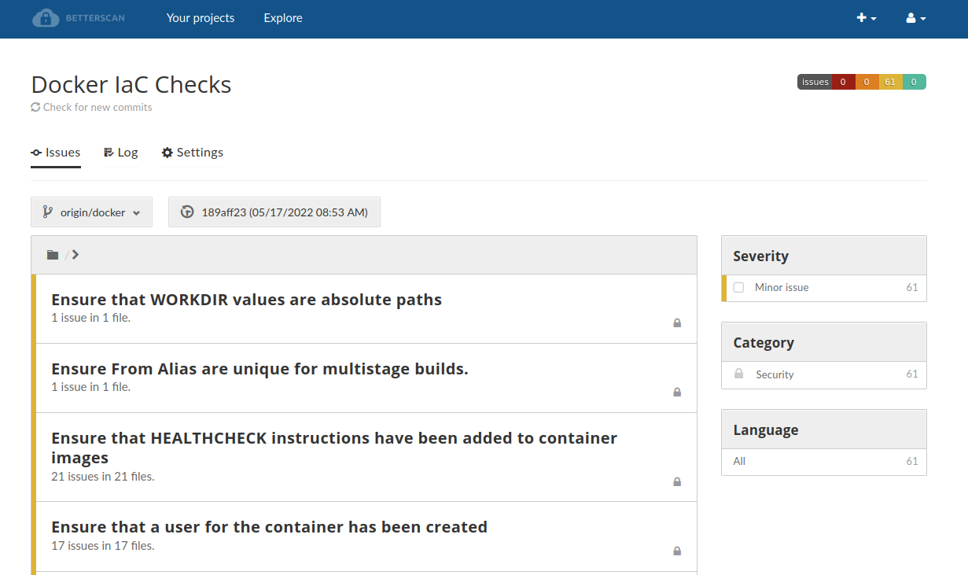Click lock icon on WORKDIR issue row
The height and width of the screenshot is (575, 968).
coord(677,323)
